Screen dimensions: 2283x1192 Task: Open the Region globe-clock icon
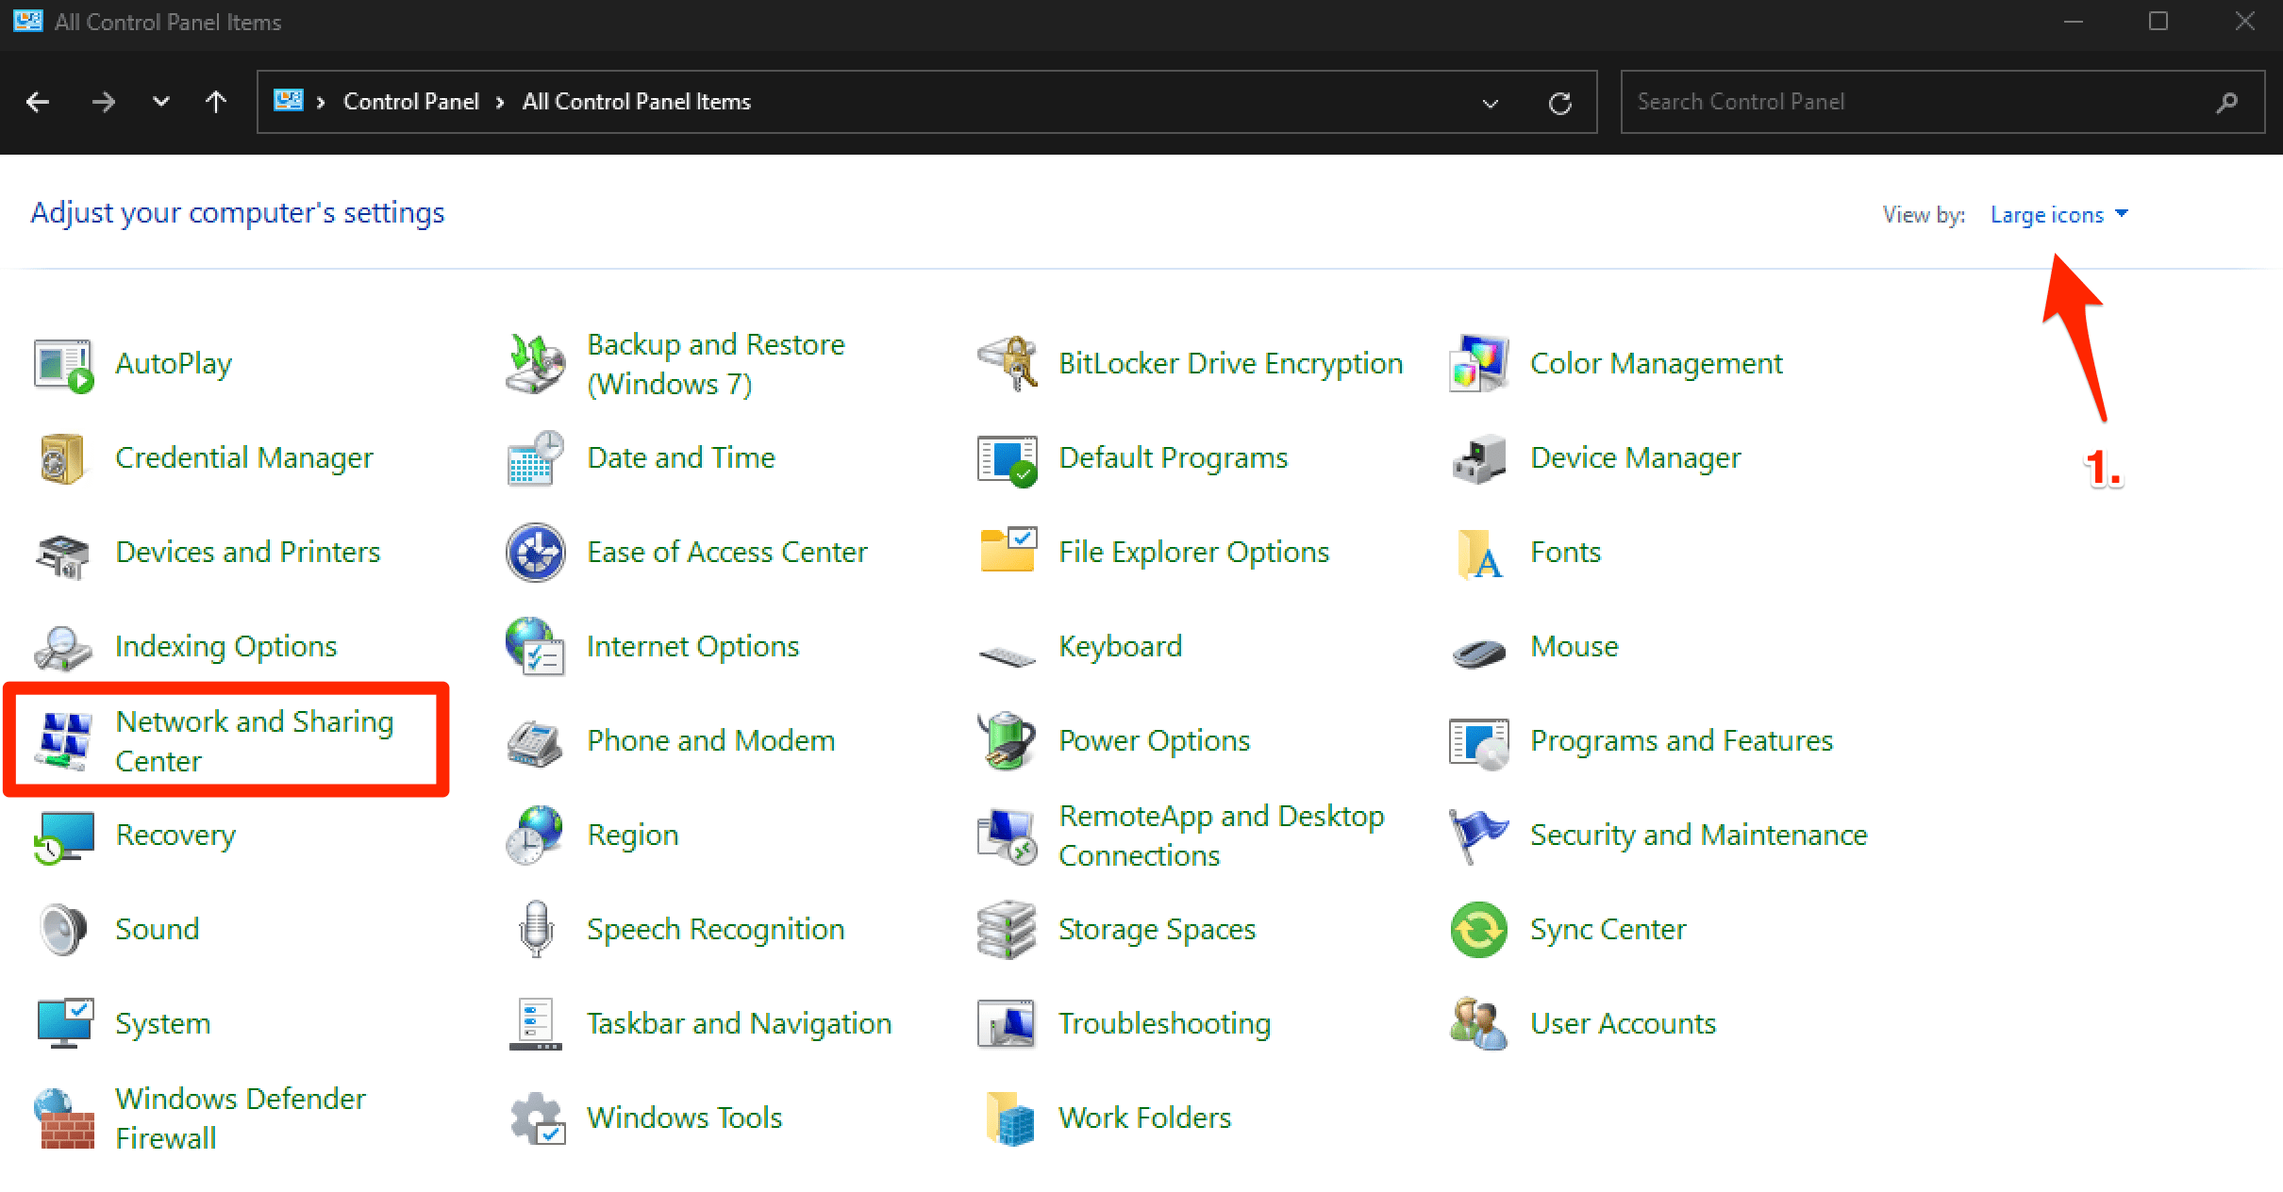pyautogui.click(x=536, y=836)
